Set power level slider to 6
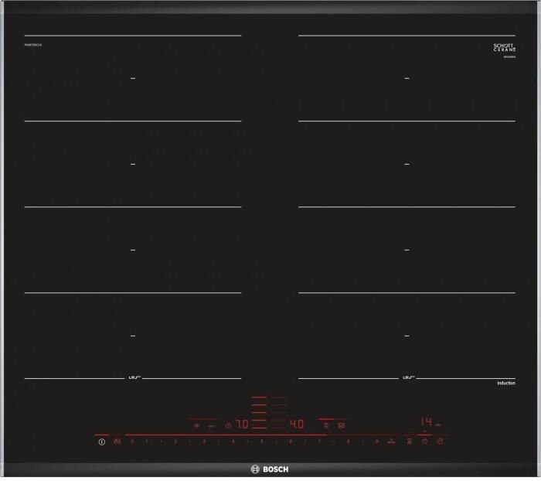This screenshot has height=481, width=541. coord(291,442)
